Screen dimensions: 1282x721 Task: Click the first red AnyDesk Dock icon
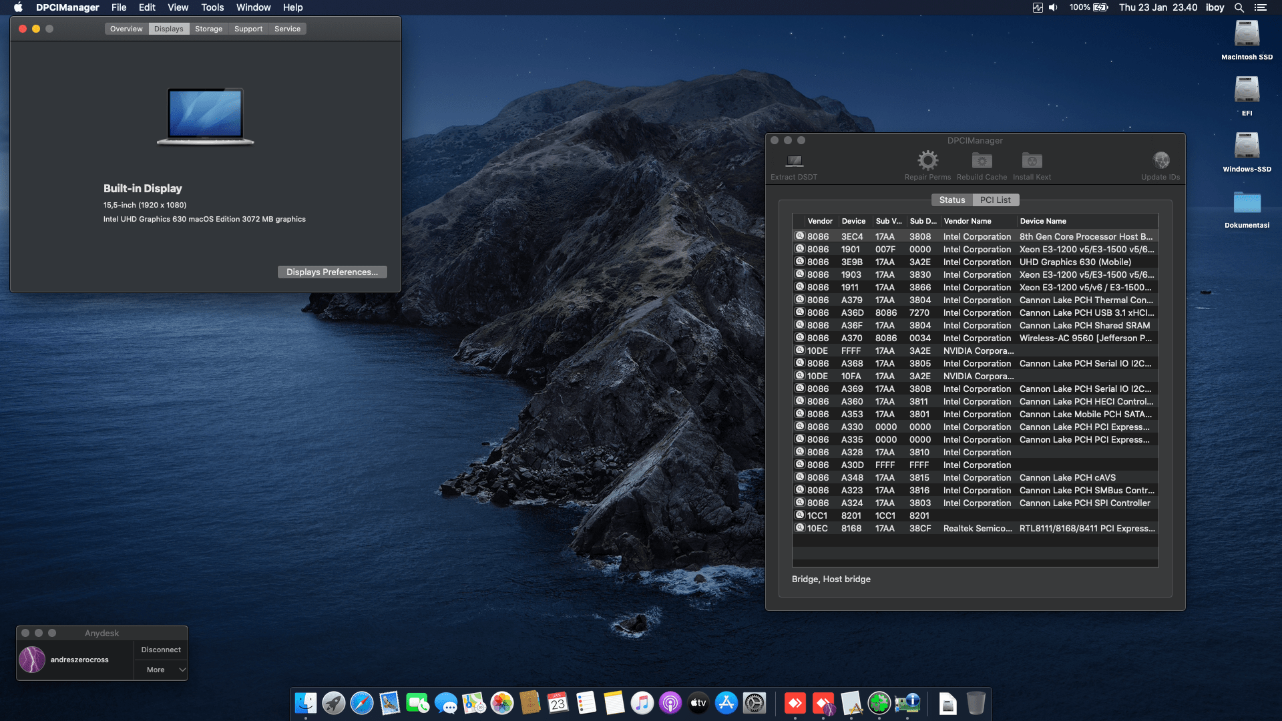[795, 703]
